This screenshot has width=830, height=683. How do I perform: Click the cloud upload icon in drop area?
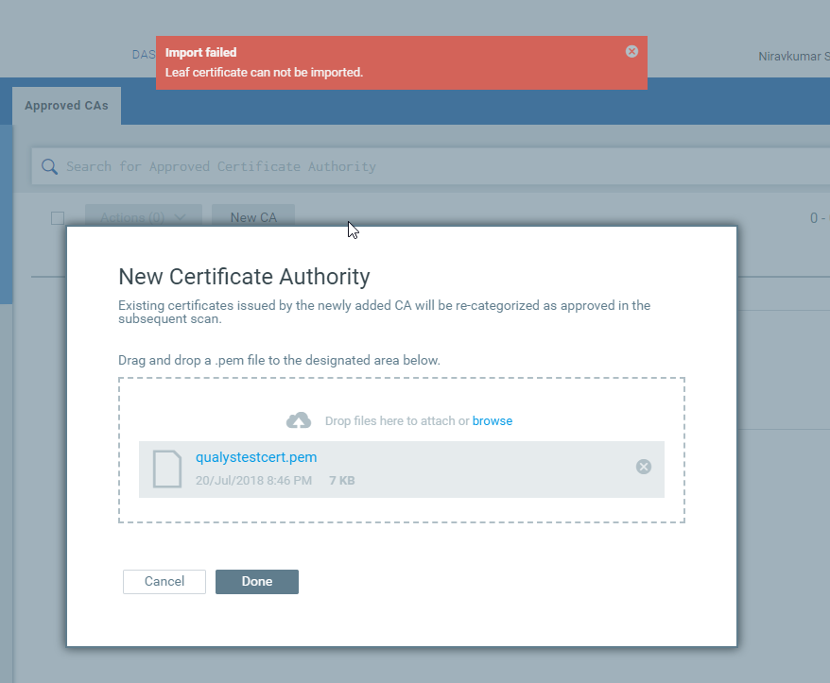point(299,420)
